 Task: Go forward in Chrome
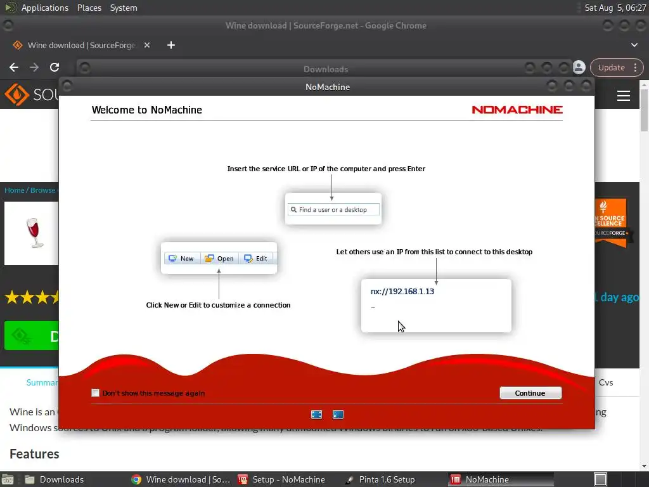[x=34, y=67]
